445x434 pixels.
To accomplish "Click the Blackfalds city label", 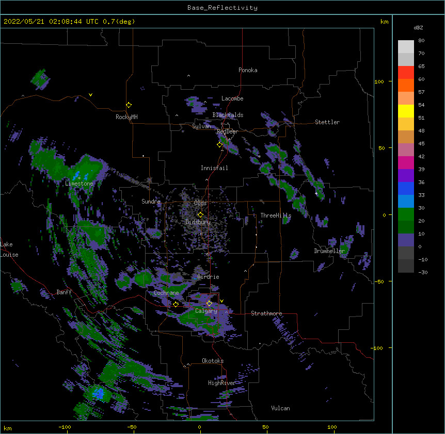I will (228, 115).
